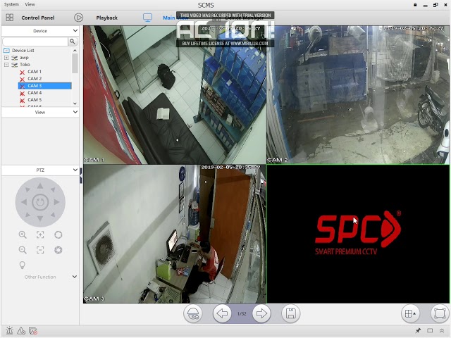Select the CAM 2 video pane
Viewport: 451px width, 338px height.
coord(358,95)
